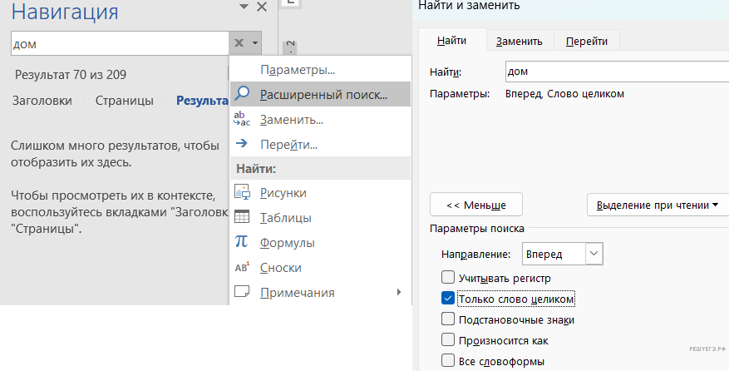Open Параметры from the search menu
Viewport: 729px width, 371px height.
tap(297, 69)
